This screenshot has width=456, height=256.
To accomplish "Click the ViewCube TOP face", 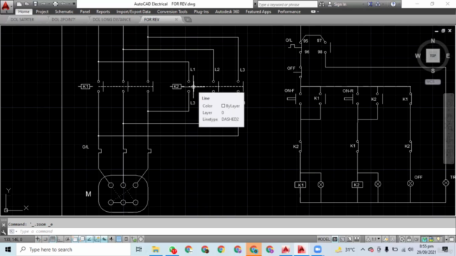I will click(433, 55).
